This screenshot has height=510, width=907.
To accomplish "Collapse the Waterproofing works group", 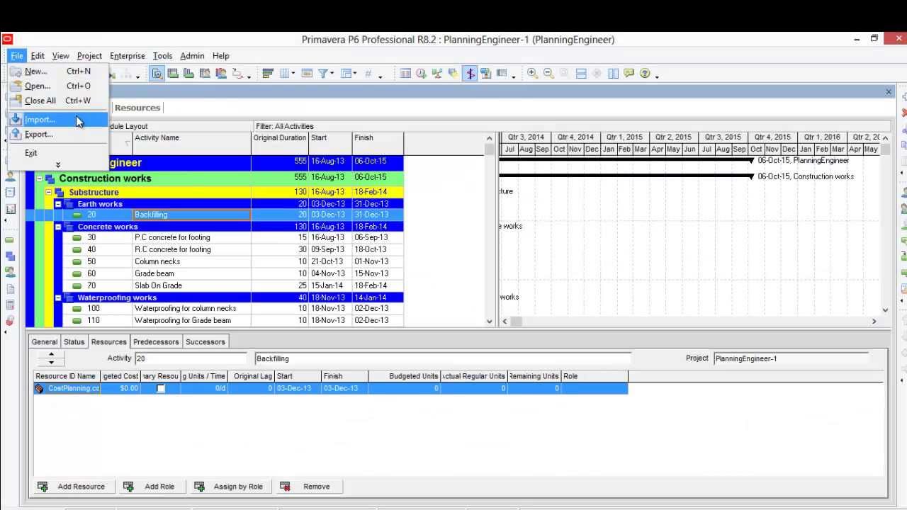I will (x=58, y=297).
